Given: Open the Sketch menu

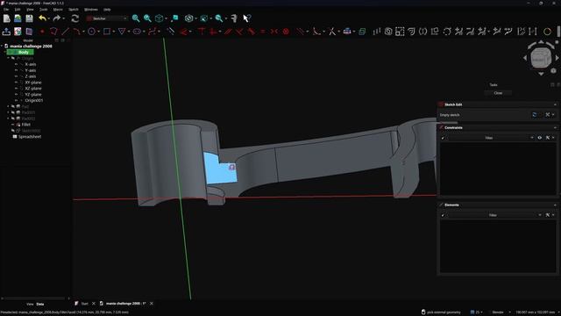Looking at the screenshot, I should [73, 10].
